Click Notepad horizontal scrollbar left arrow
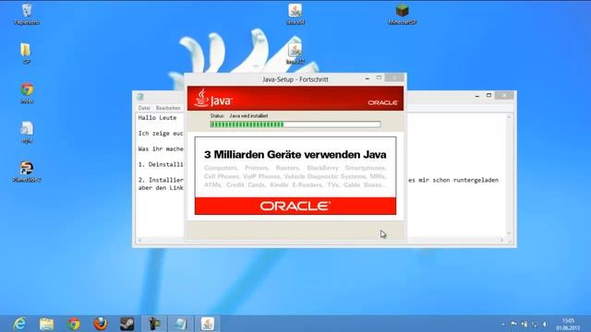 pyautogui.click(x=139, y=240)
